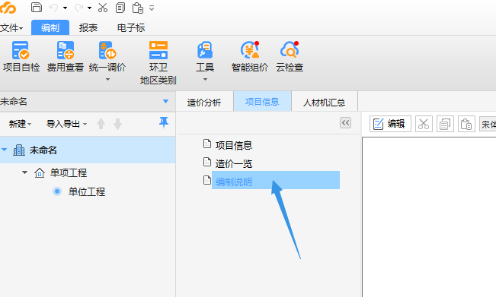Open 费用查看 cost view

click(x=66, y=57)
